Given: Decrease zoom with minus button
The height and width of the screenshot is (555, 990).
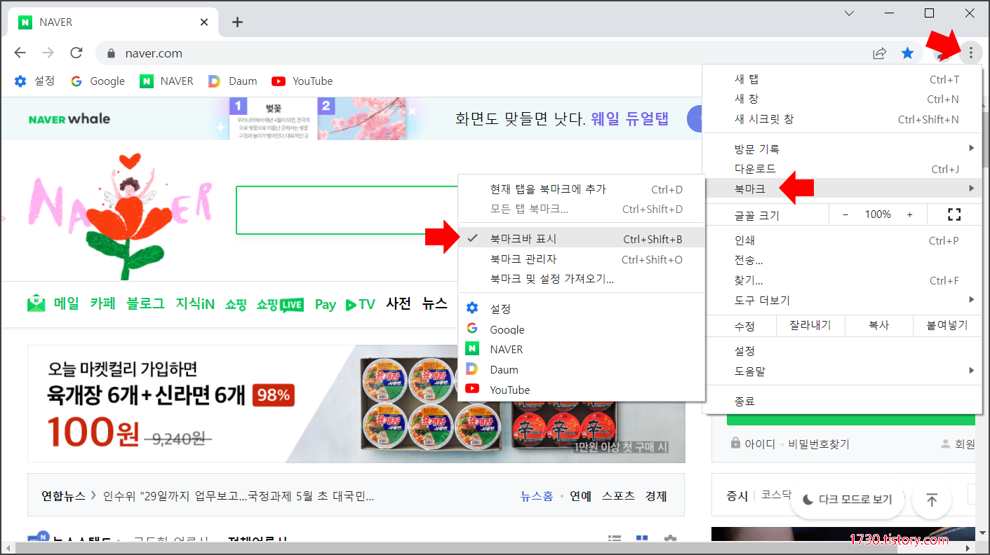Looking at the screenshot, I should (x=845, y=214).
